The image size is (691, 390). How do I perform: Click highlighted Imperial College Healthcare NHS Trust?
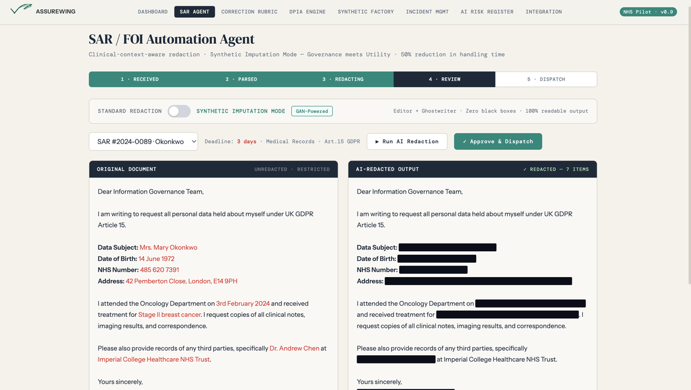(x=154, y=359)
